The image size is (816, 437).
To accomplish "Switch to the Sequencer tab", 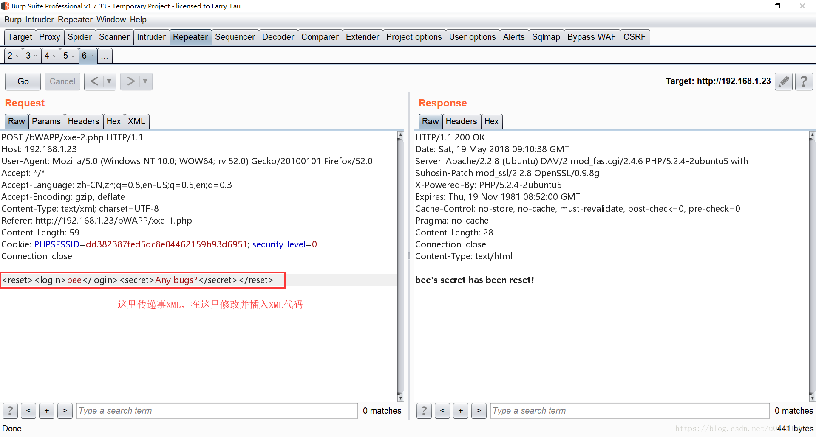I will click(235, 37).
